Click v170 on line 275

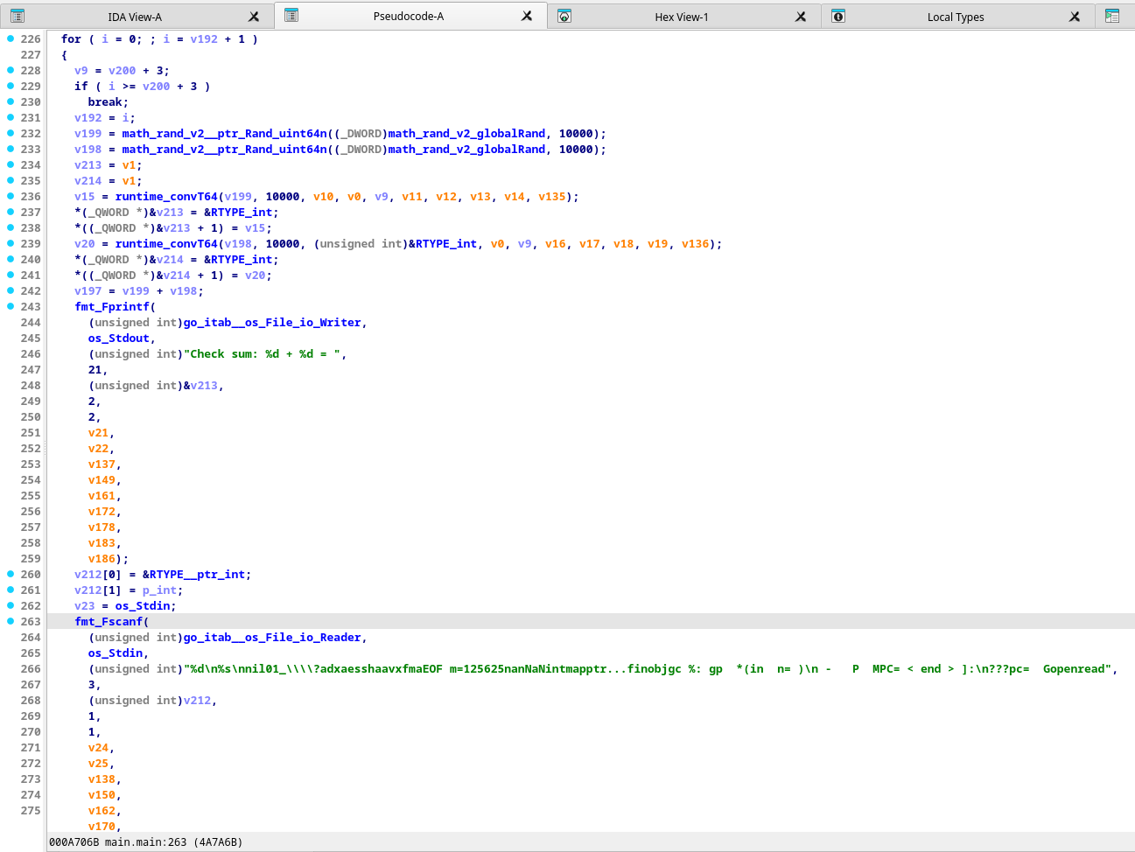point(102,827)
